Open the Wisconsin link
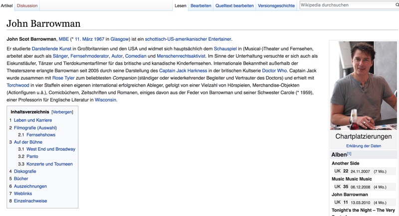 tap(105, 100)
